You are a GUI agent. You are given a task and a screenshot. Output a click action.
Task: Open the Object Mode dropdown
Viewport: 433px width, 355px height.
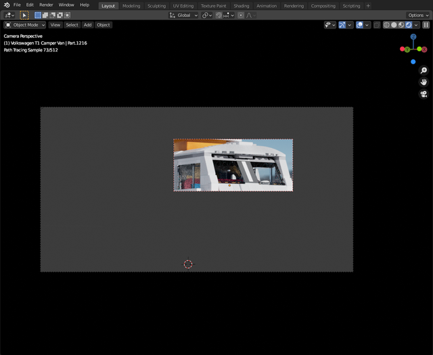(25, 25)
